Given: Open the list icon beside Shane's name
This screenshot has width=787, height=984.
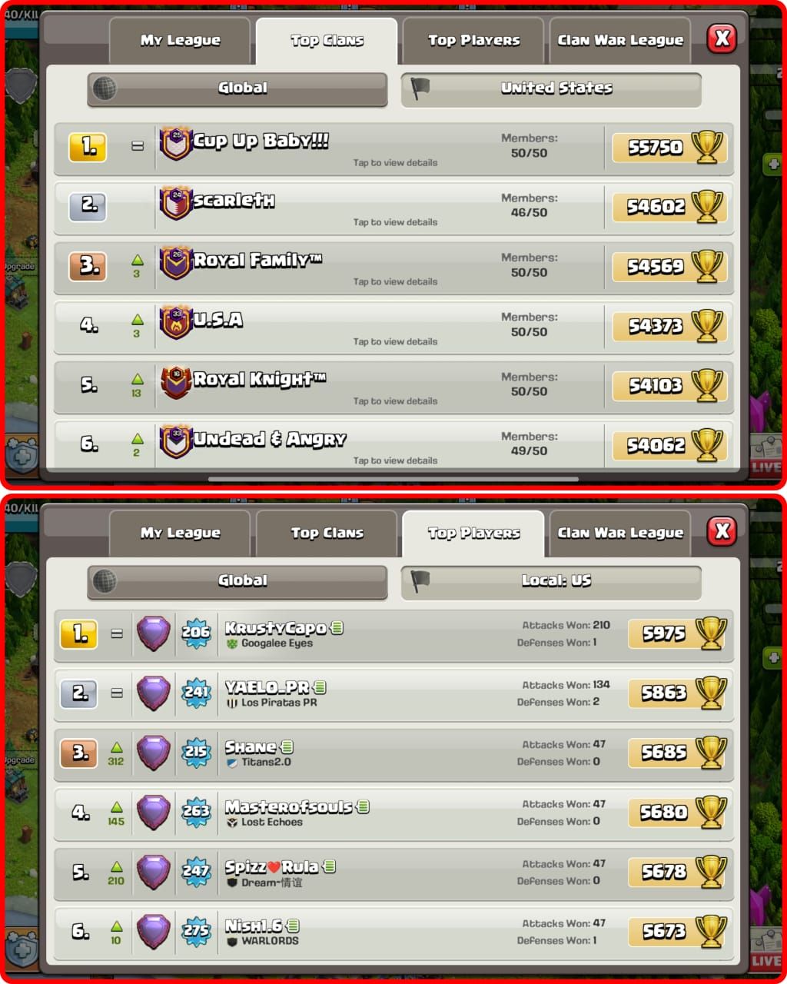Looking at the screenshot, I should tap(287, 746).
